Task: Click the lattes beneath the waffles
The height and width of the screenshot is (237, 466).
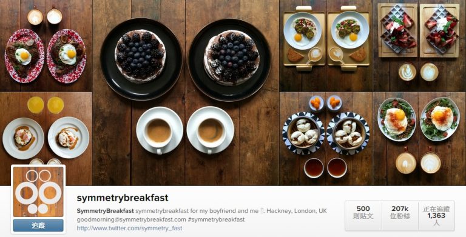Action: point(419,72)
